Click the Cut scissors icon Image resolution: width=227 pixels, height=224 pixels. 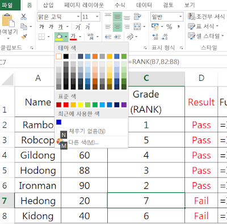[x=23, y=16]
